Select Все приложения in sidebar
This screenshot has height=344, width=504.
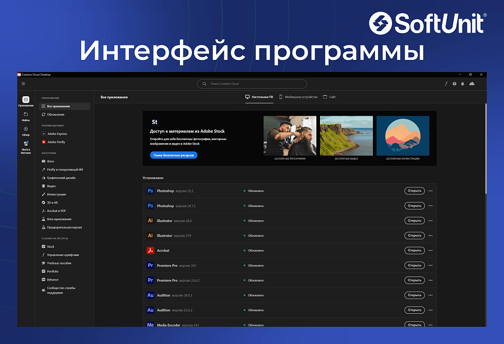pos(65,106)
